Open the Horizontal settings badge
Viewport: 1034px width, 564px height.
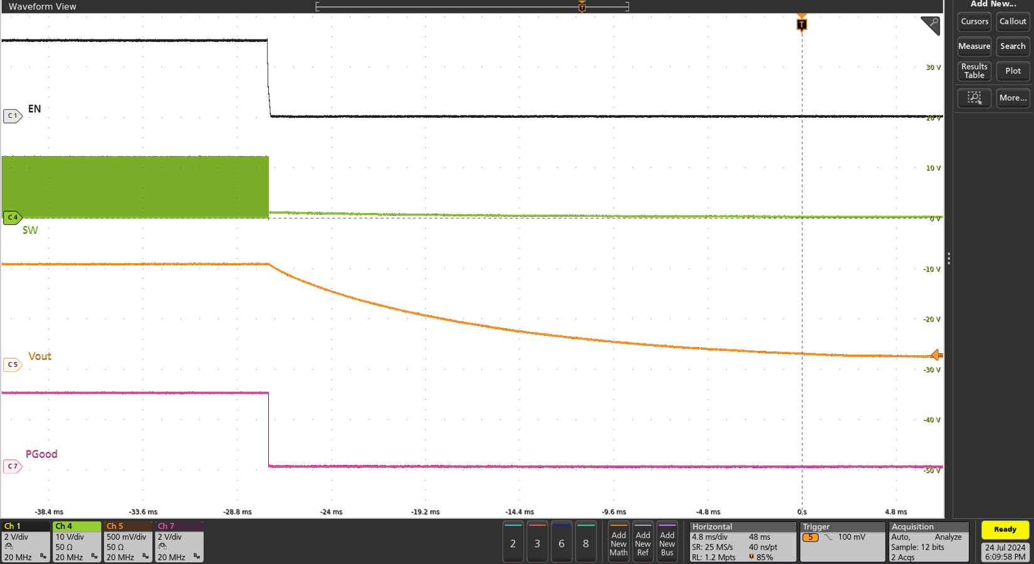(x=743, y=541)
